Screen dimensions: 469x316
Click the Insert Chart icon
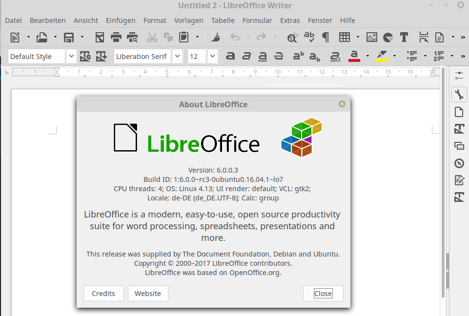pyautogui.click(x=388, y=38)
